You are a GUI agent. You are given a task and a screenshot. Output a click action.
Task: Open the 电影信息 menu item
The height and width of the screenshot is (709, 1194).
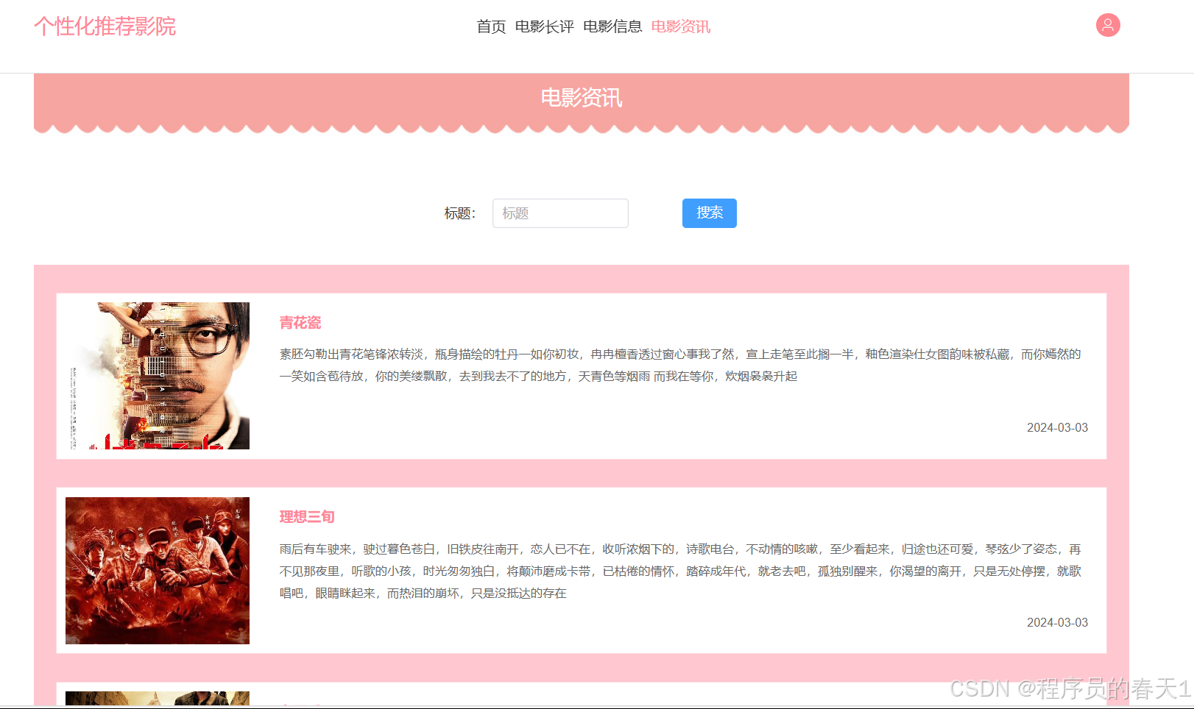612,26
